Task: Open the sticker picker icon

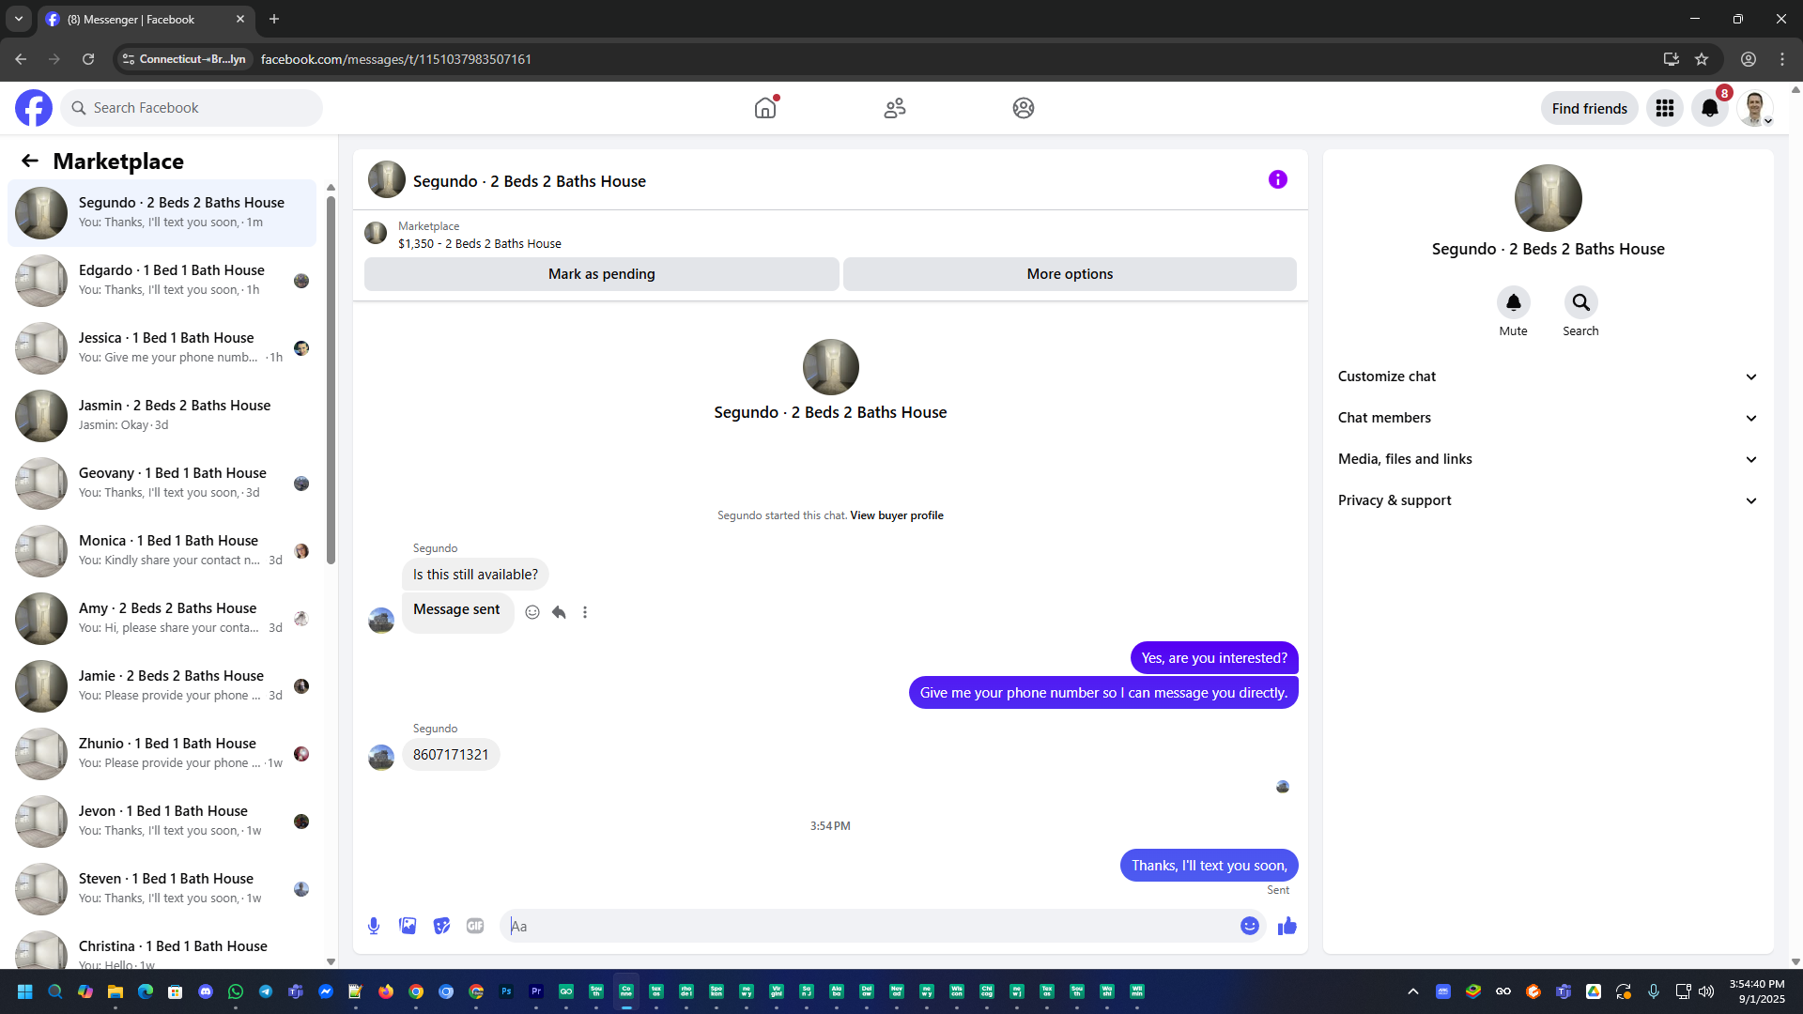Action: click(x=441, y=926)
